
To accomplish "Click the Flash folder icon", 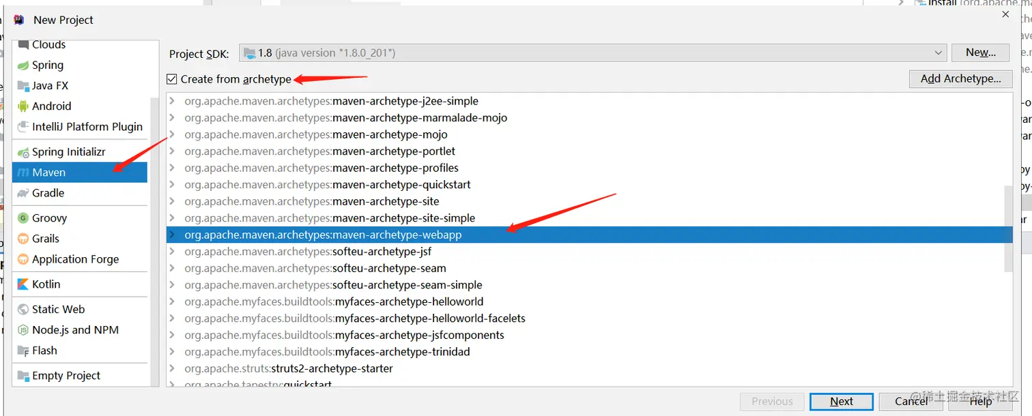I will pyautogui.click(x=23, y=351).
